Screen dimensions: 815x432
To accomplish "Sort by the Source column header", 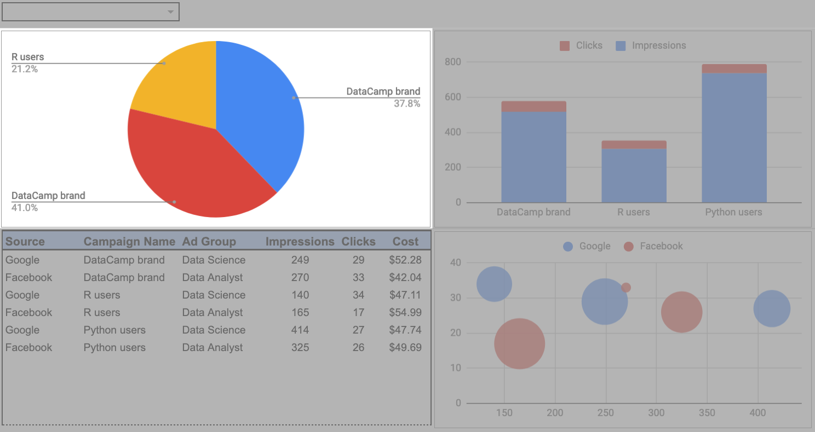I will [x=25, y=242].
